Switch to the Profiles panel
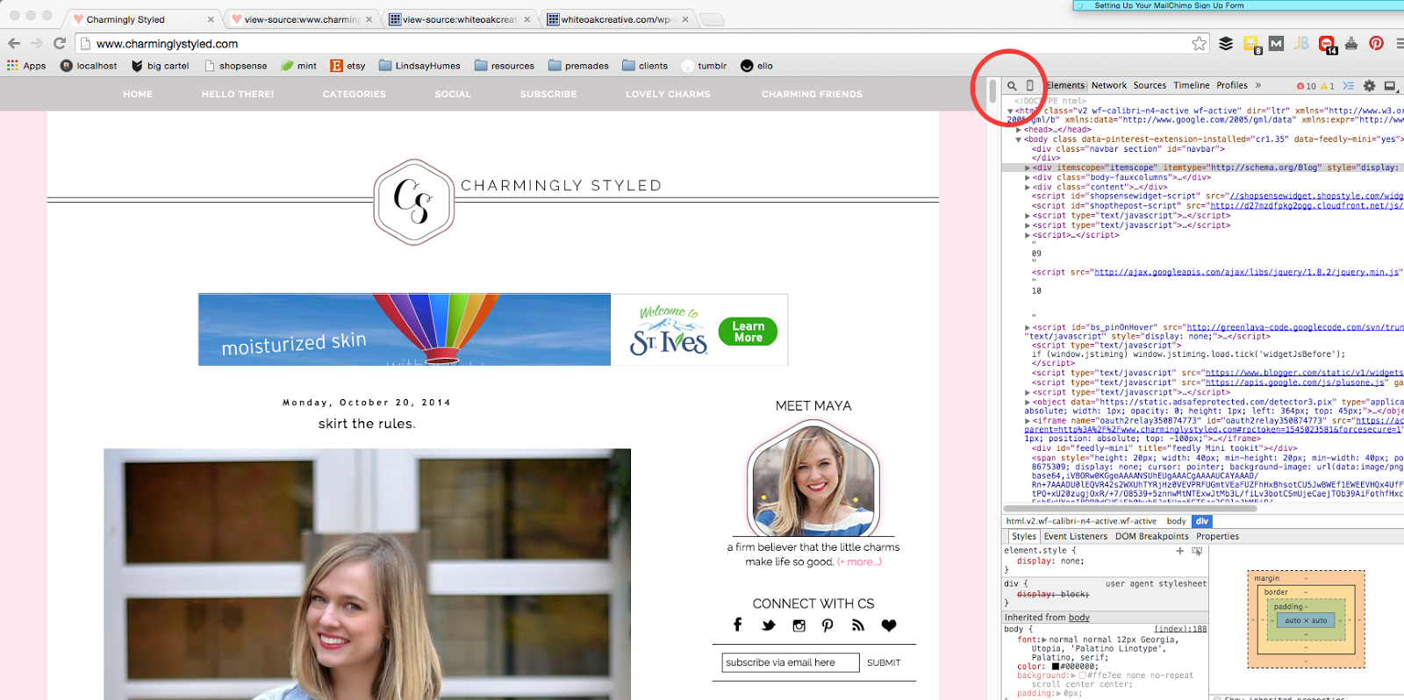 point(1232,85)
